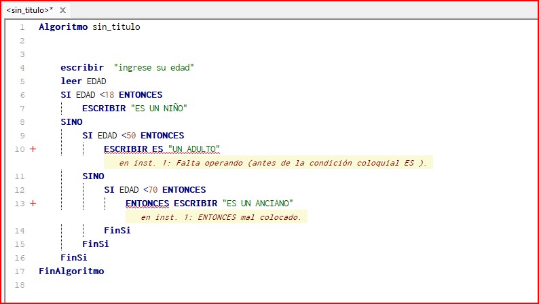Click the underlined ENTONCES on line 13
Screen dimensions: 539x304
147,204
